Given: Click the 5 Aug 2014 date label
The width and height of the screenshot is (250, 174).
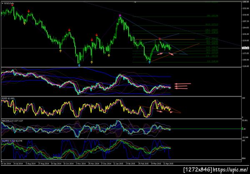Looking at the screenshot, I should point(31,164).
